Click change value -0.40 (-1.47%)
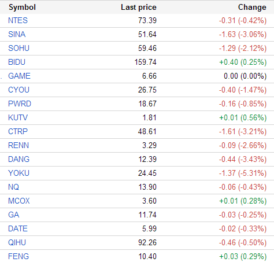274x262 pixels. (243, 90)
